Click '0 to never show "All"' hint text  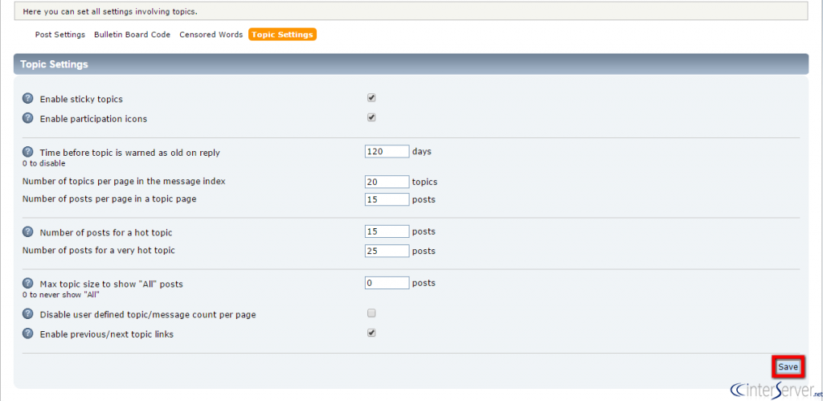coord(61,294)
